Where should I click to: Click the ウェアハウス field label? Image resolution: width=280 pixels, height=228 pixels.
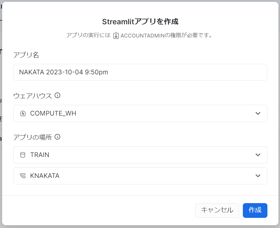coord(33,96)
